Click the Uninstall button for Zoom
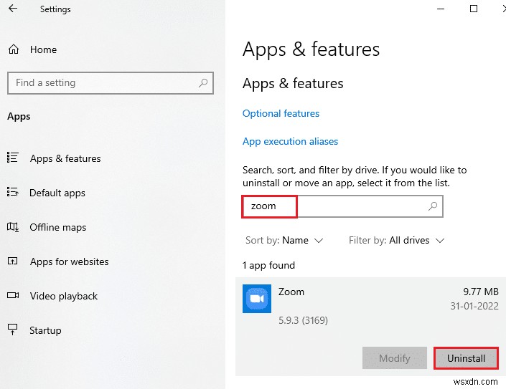The width and height of the screenshot is (506, 389). tap(466, 358)
